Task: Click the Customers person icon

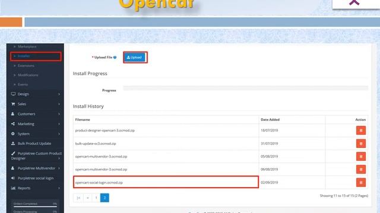Action: click(x=13, y=114)
